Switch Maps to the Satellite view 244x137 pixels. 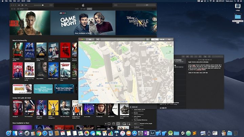coord(169,40)
